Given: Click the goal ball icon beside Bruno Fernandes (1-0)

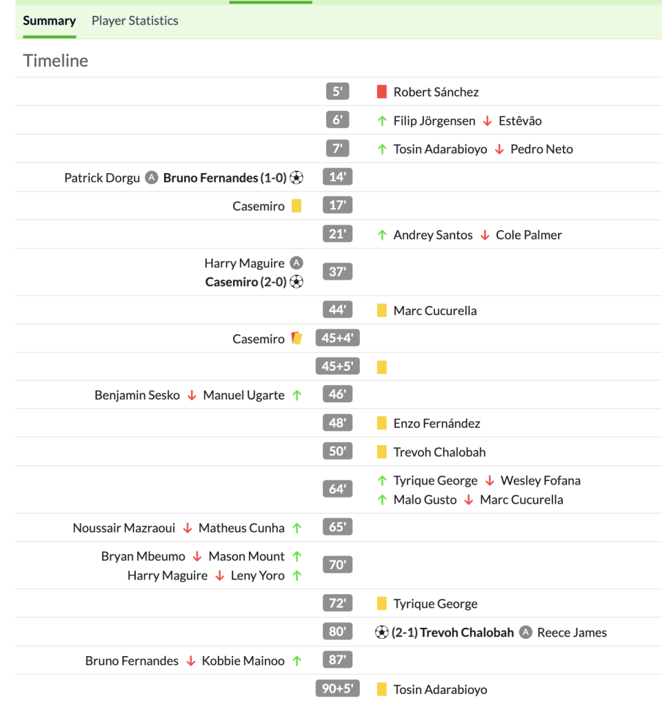Looking at the screenshot, I should click(297, 178).
